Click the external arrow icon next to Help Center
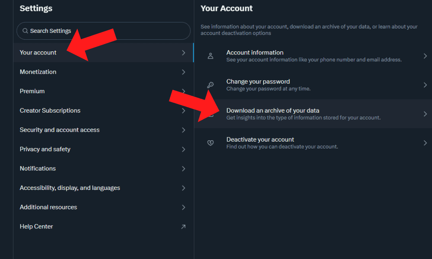This screenshot has height=259, width=432. coord(183,227)
